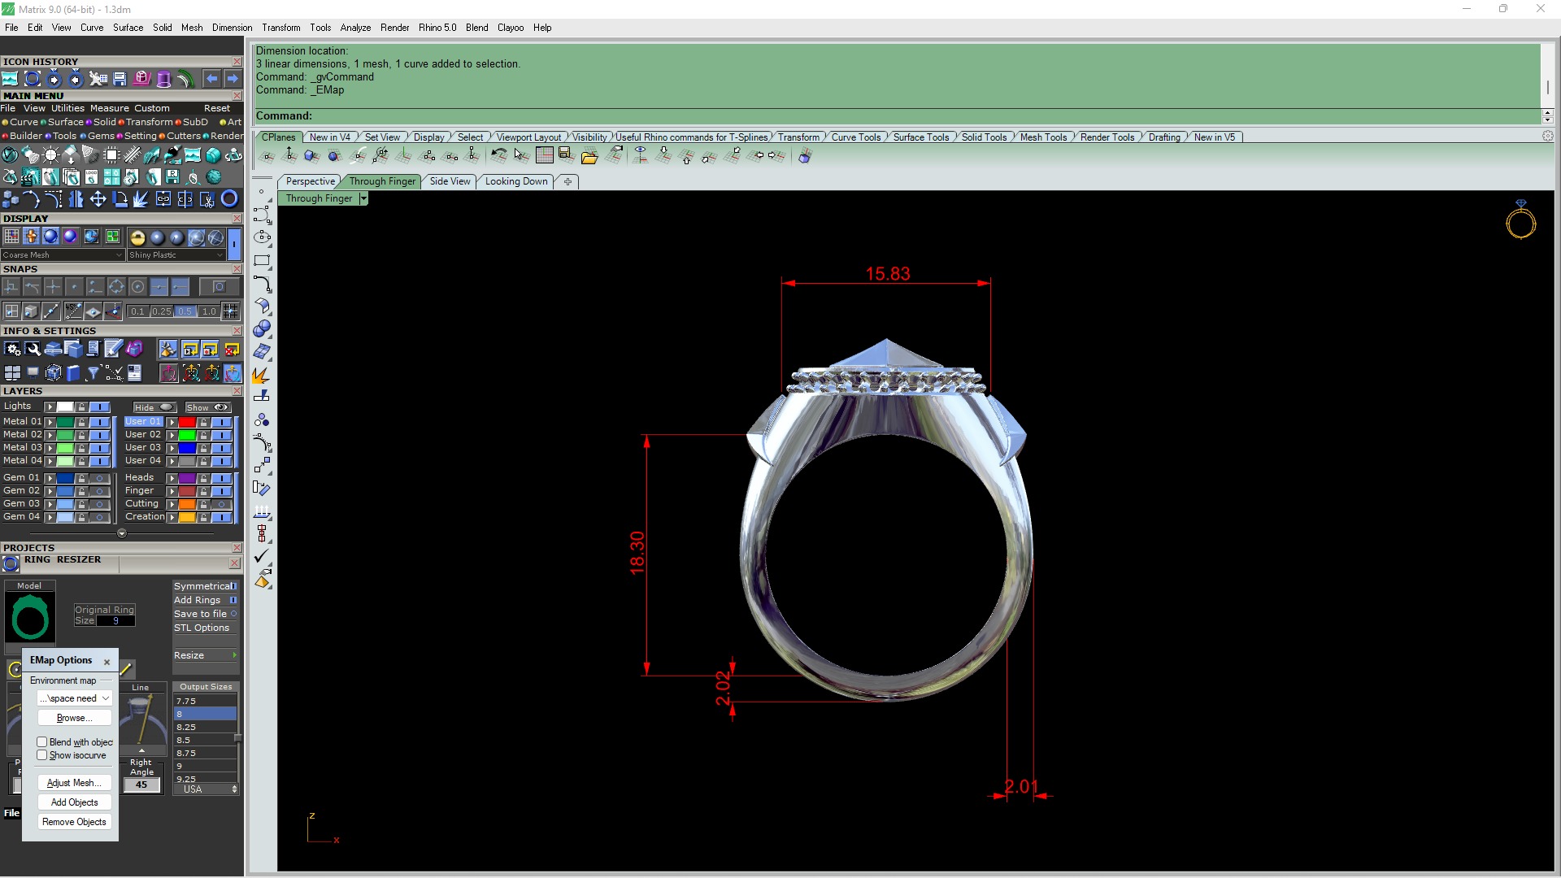Click the blue ring torus icon in Main Menu
Image resolution: width=1561 pixels, height=878 pixels.
[x=230, y=199]
